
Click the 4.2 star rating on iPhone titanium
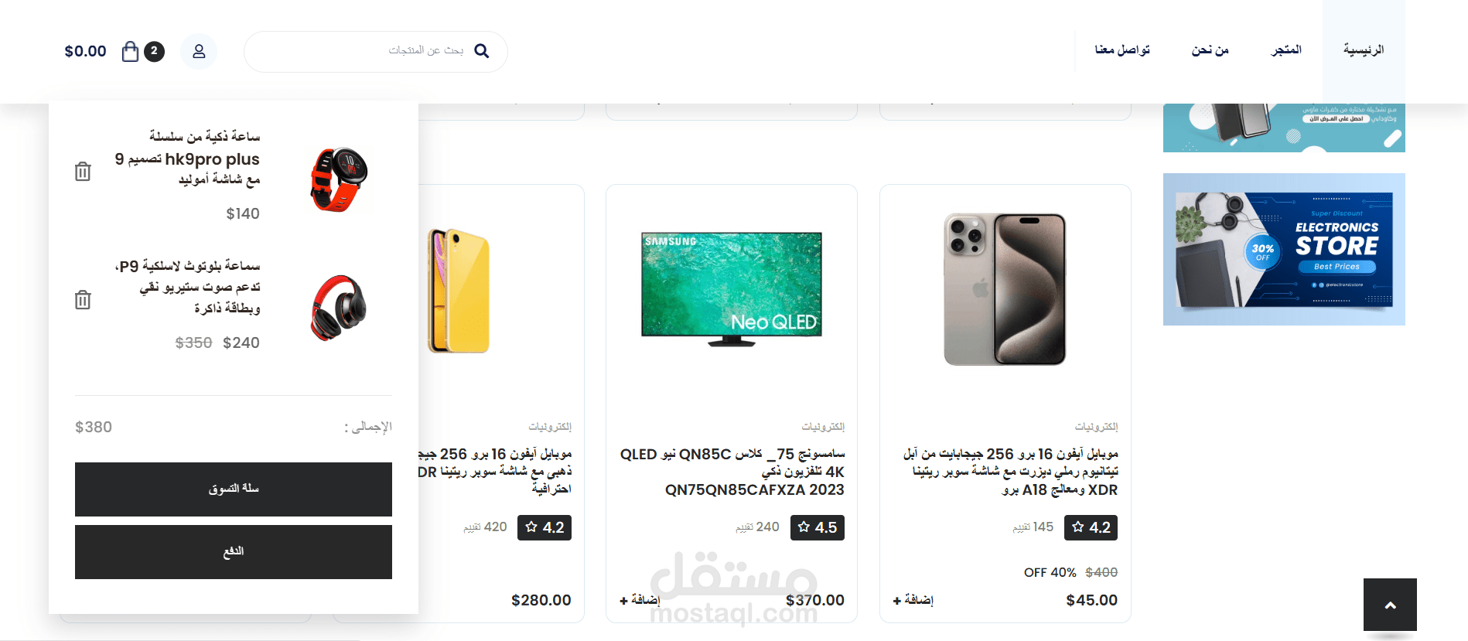[1091, 527]
